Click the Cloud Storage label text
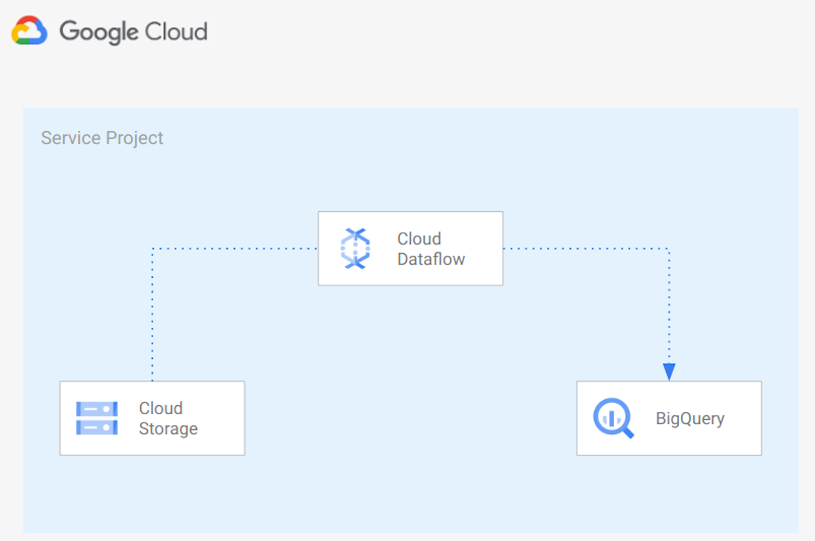 click(168, 418)
